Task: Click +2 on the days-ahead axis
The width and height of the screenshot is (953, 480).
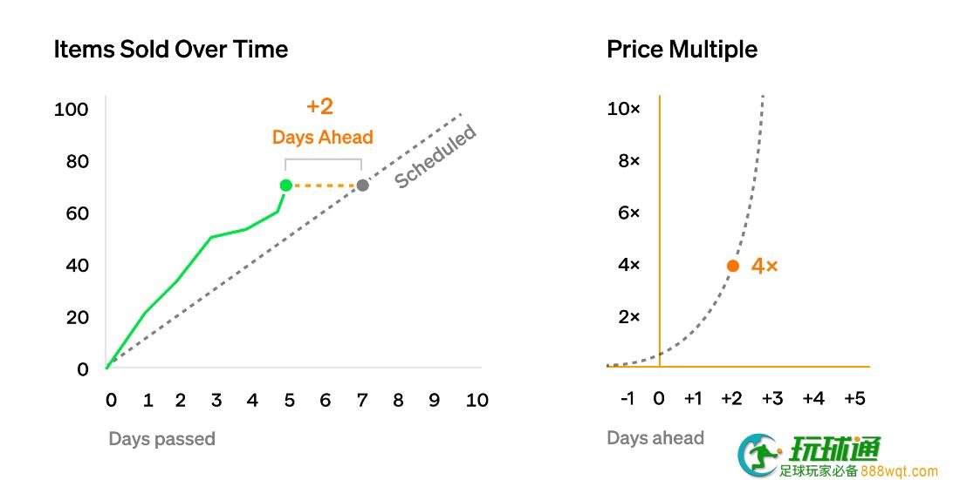Action: pos(731,399)
